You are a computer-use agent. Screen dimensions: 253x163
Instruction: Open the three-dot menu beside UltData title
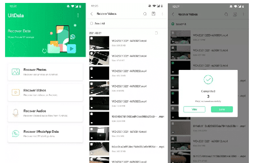pos(78,15)
